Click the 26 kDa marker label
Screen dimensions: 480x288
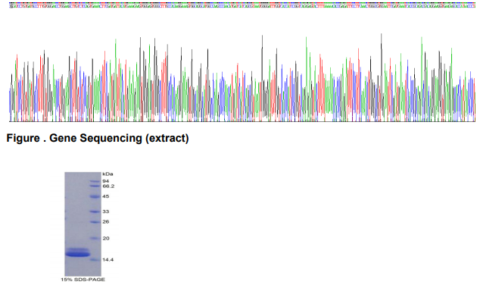tap(105, 221)
